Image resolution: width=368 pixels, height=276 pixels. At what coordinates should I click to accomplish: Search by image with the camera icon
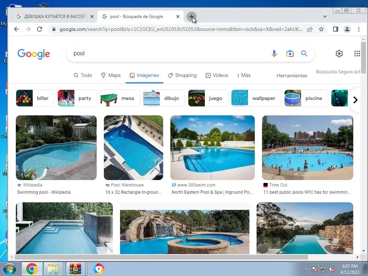click(x=290, y=54)
